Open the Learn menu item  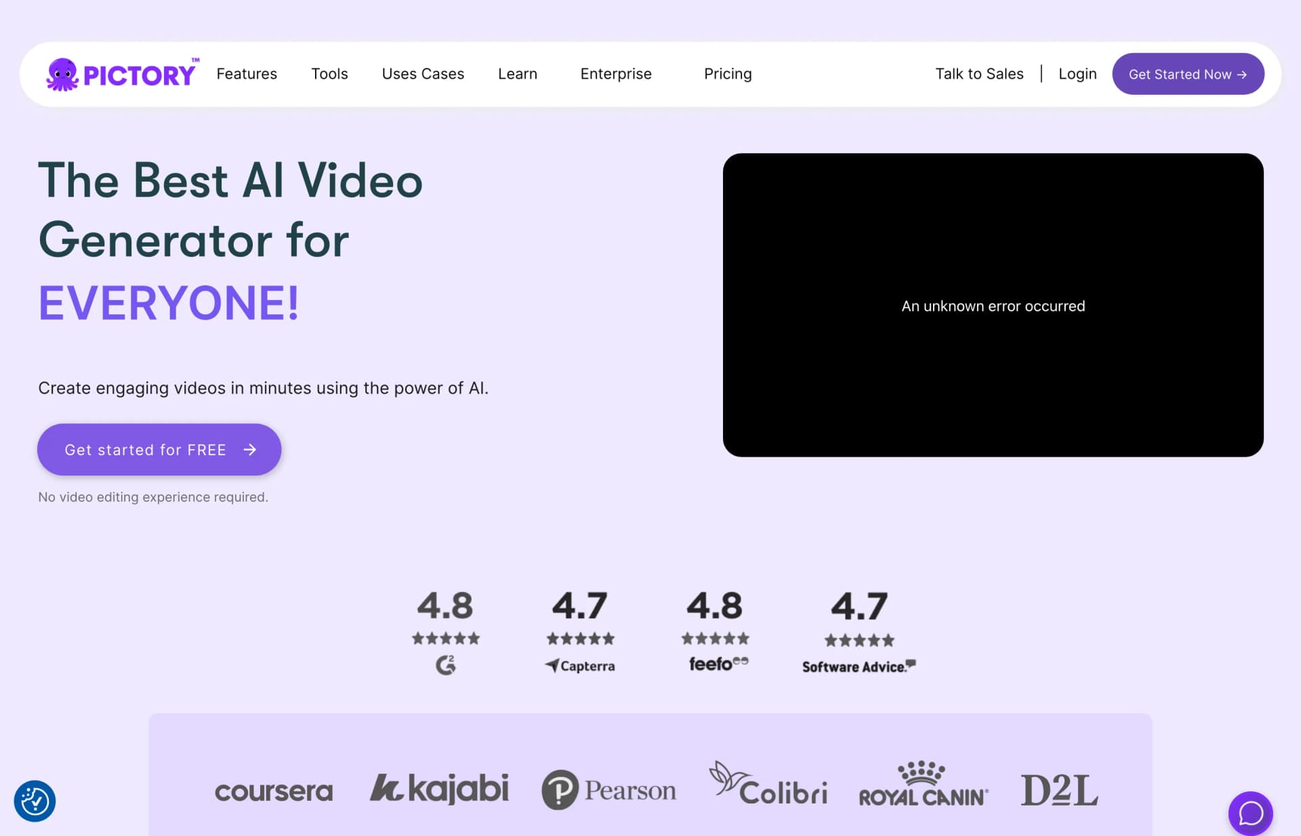(518, 74)
